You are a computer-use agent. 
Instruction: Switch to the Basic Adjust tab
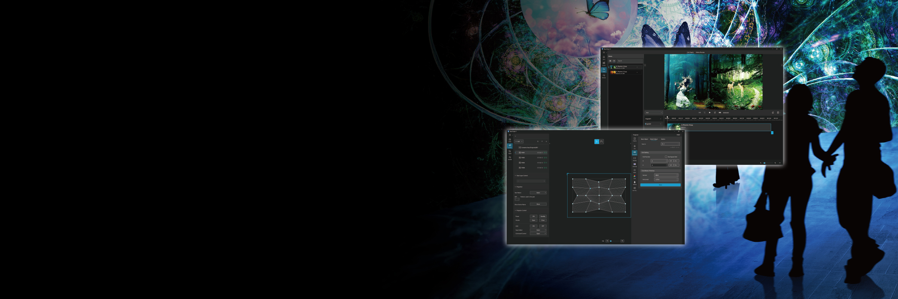[x=644, y=139]
